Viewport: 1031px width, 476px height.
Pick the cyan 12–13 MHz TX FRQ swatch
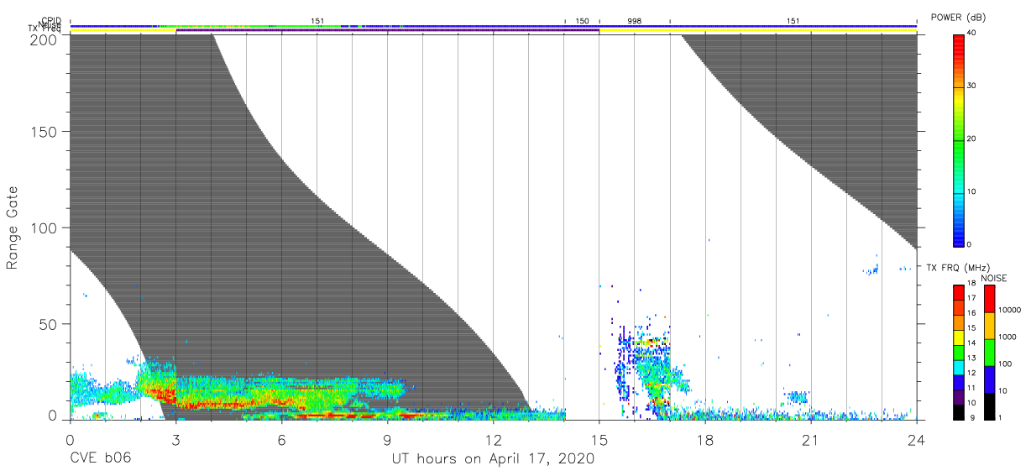[x=959, y=368]
